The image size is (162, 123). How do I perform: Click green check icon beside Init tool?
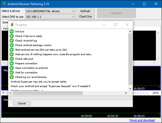tap(12, 31)
